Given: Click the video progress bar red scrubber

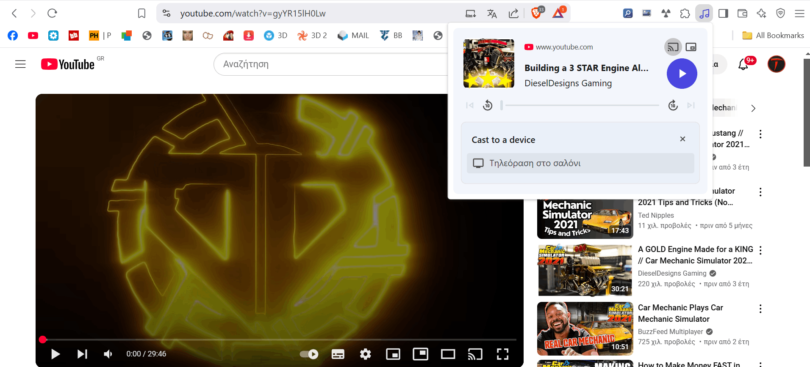Looking at the screenshot, I should click(x=42, y=340).
